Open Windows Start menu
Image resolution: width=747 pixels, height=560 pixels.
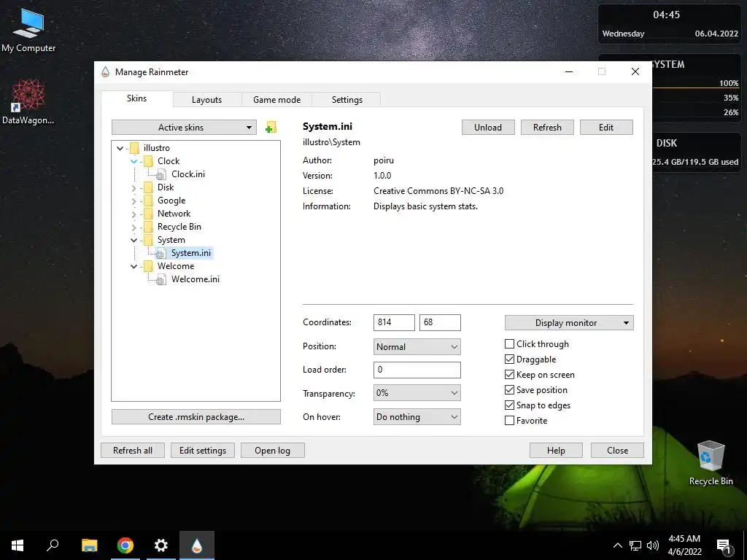click(18, 545)
